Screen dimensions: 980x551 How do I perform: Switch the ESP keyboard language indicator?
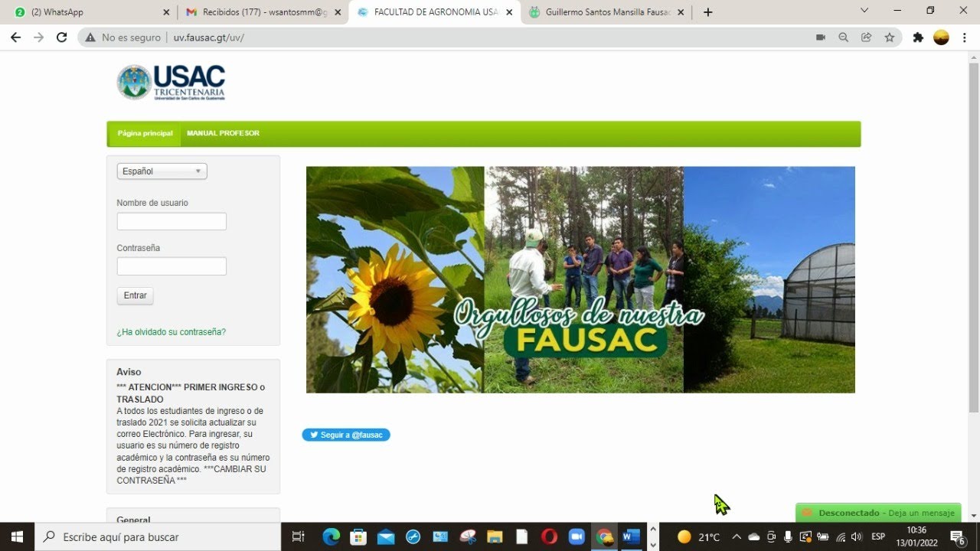click(878, 536)
